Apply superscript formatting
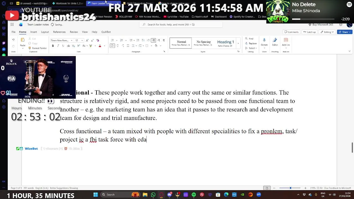This screenshot has height=199, width=354. (x=79, y=46)
